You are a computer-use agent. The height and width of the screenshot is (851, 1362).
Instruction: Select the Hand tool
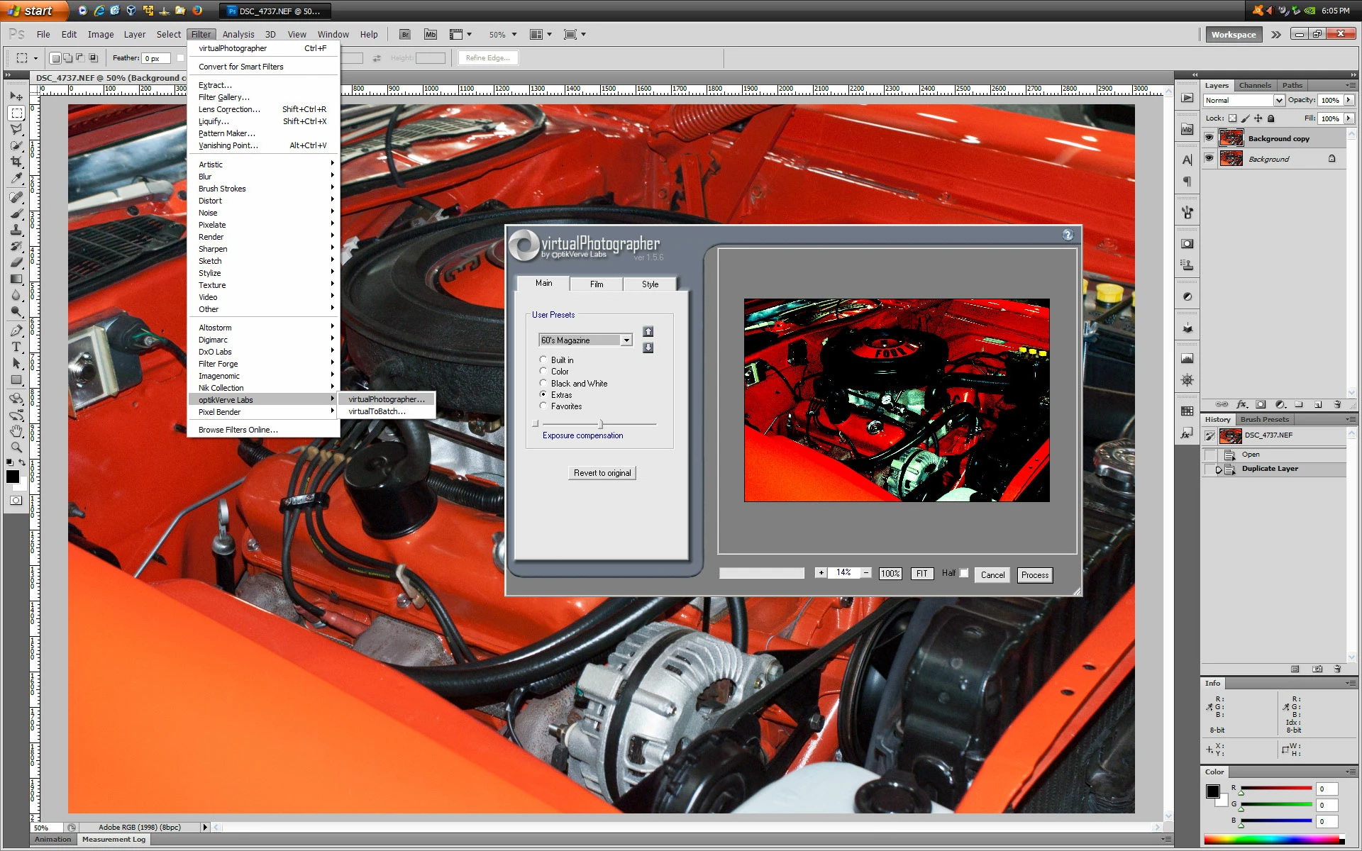[16, 431]
